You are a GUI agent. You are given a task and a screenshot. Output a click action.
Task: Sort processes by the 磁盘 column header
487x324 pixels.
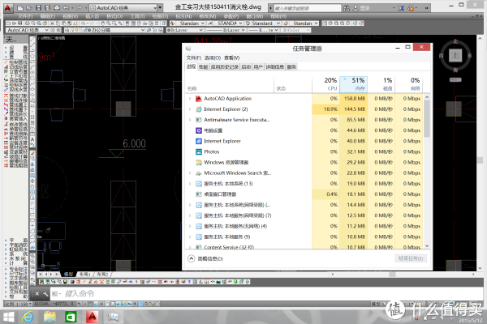[381, 84]
